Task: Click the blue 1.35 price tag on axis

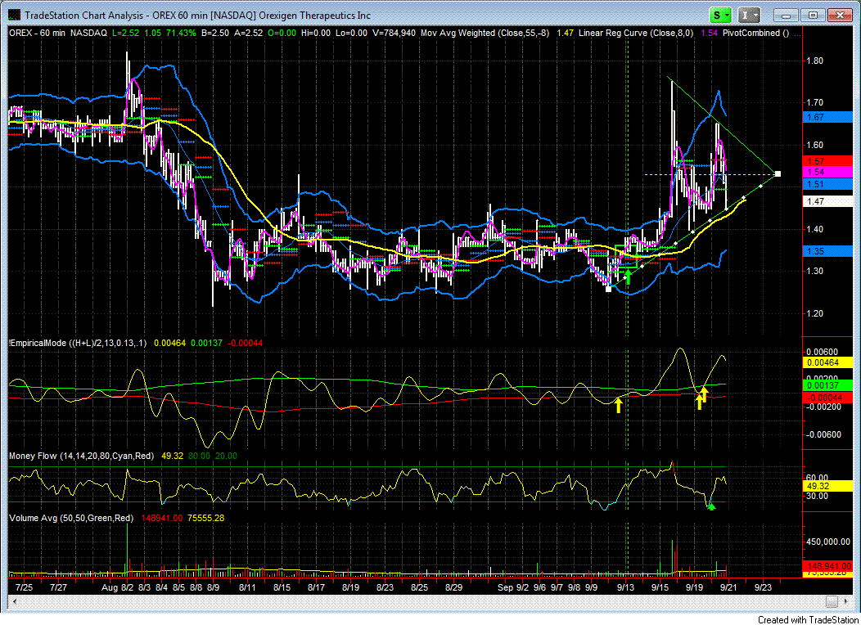Action: (x=827, y=251)
